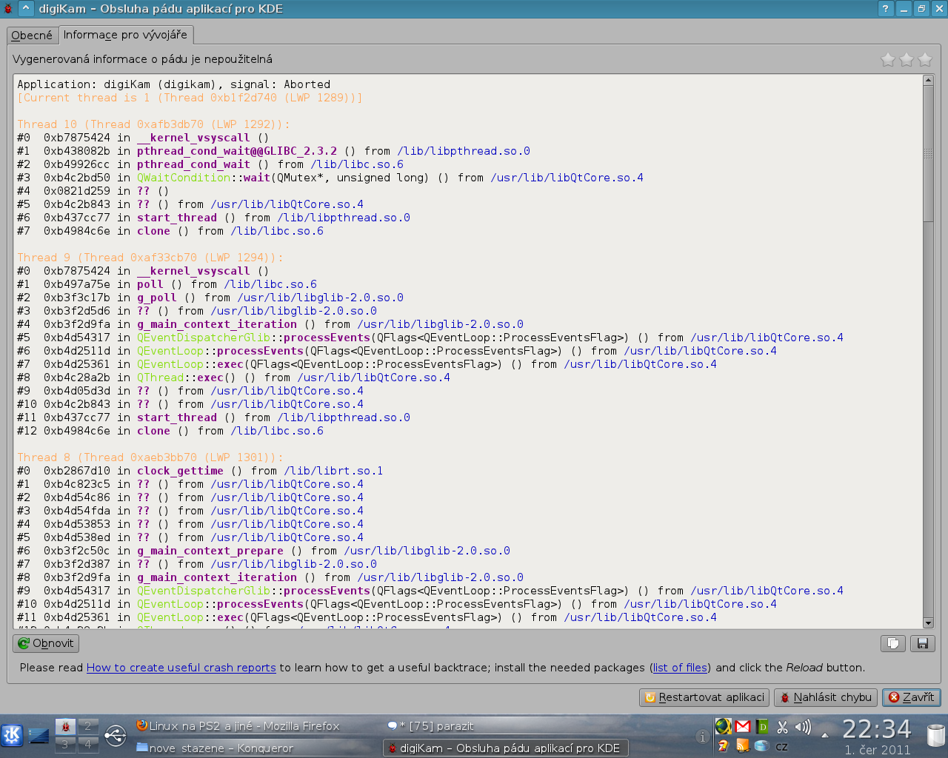
Task: Select the Informace pro vývojáře tab
Action: point(125,35)
